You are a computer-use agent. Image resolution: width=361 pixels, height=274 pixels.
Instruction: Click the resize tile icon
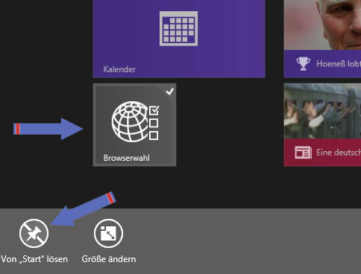[x=108, y=233]
